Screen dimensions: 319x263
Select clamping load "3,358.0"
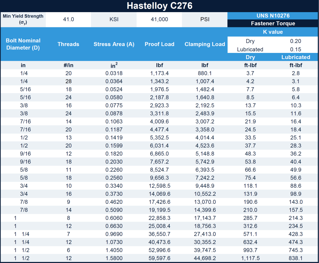pos(205,129)
